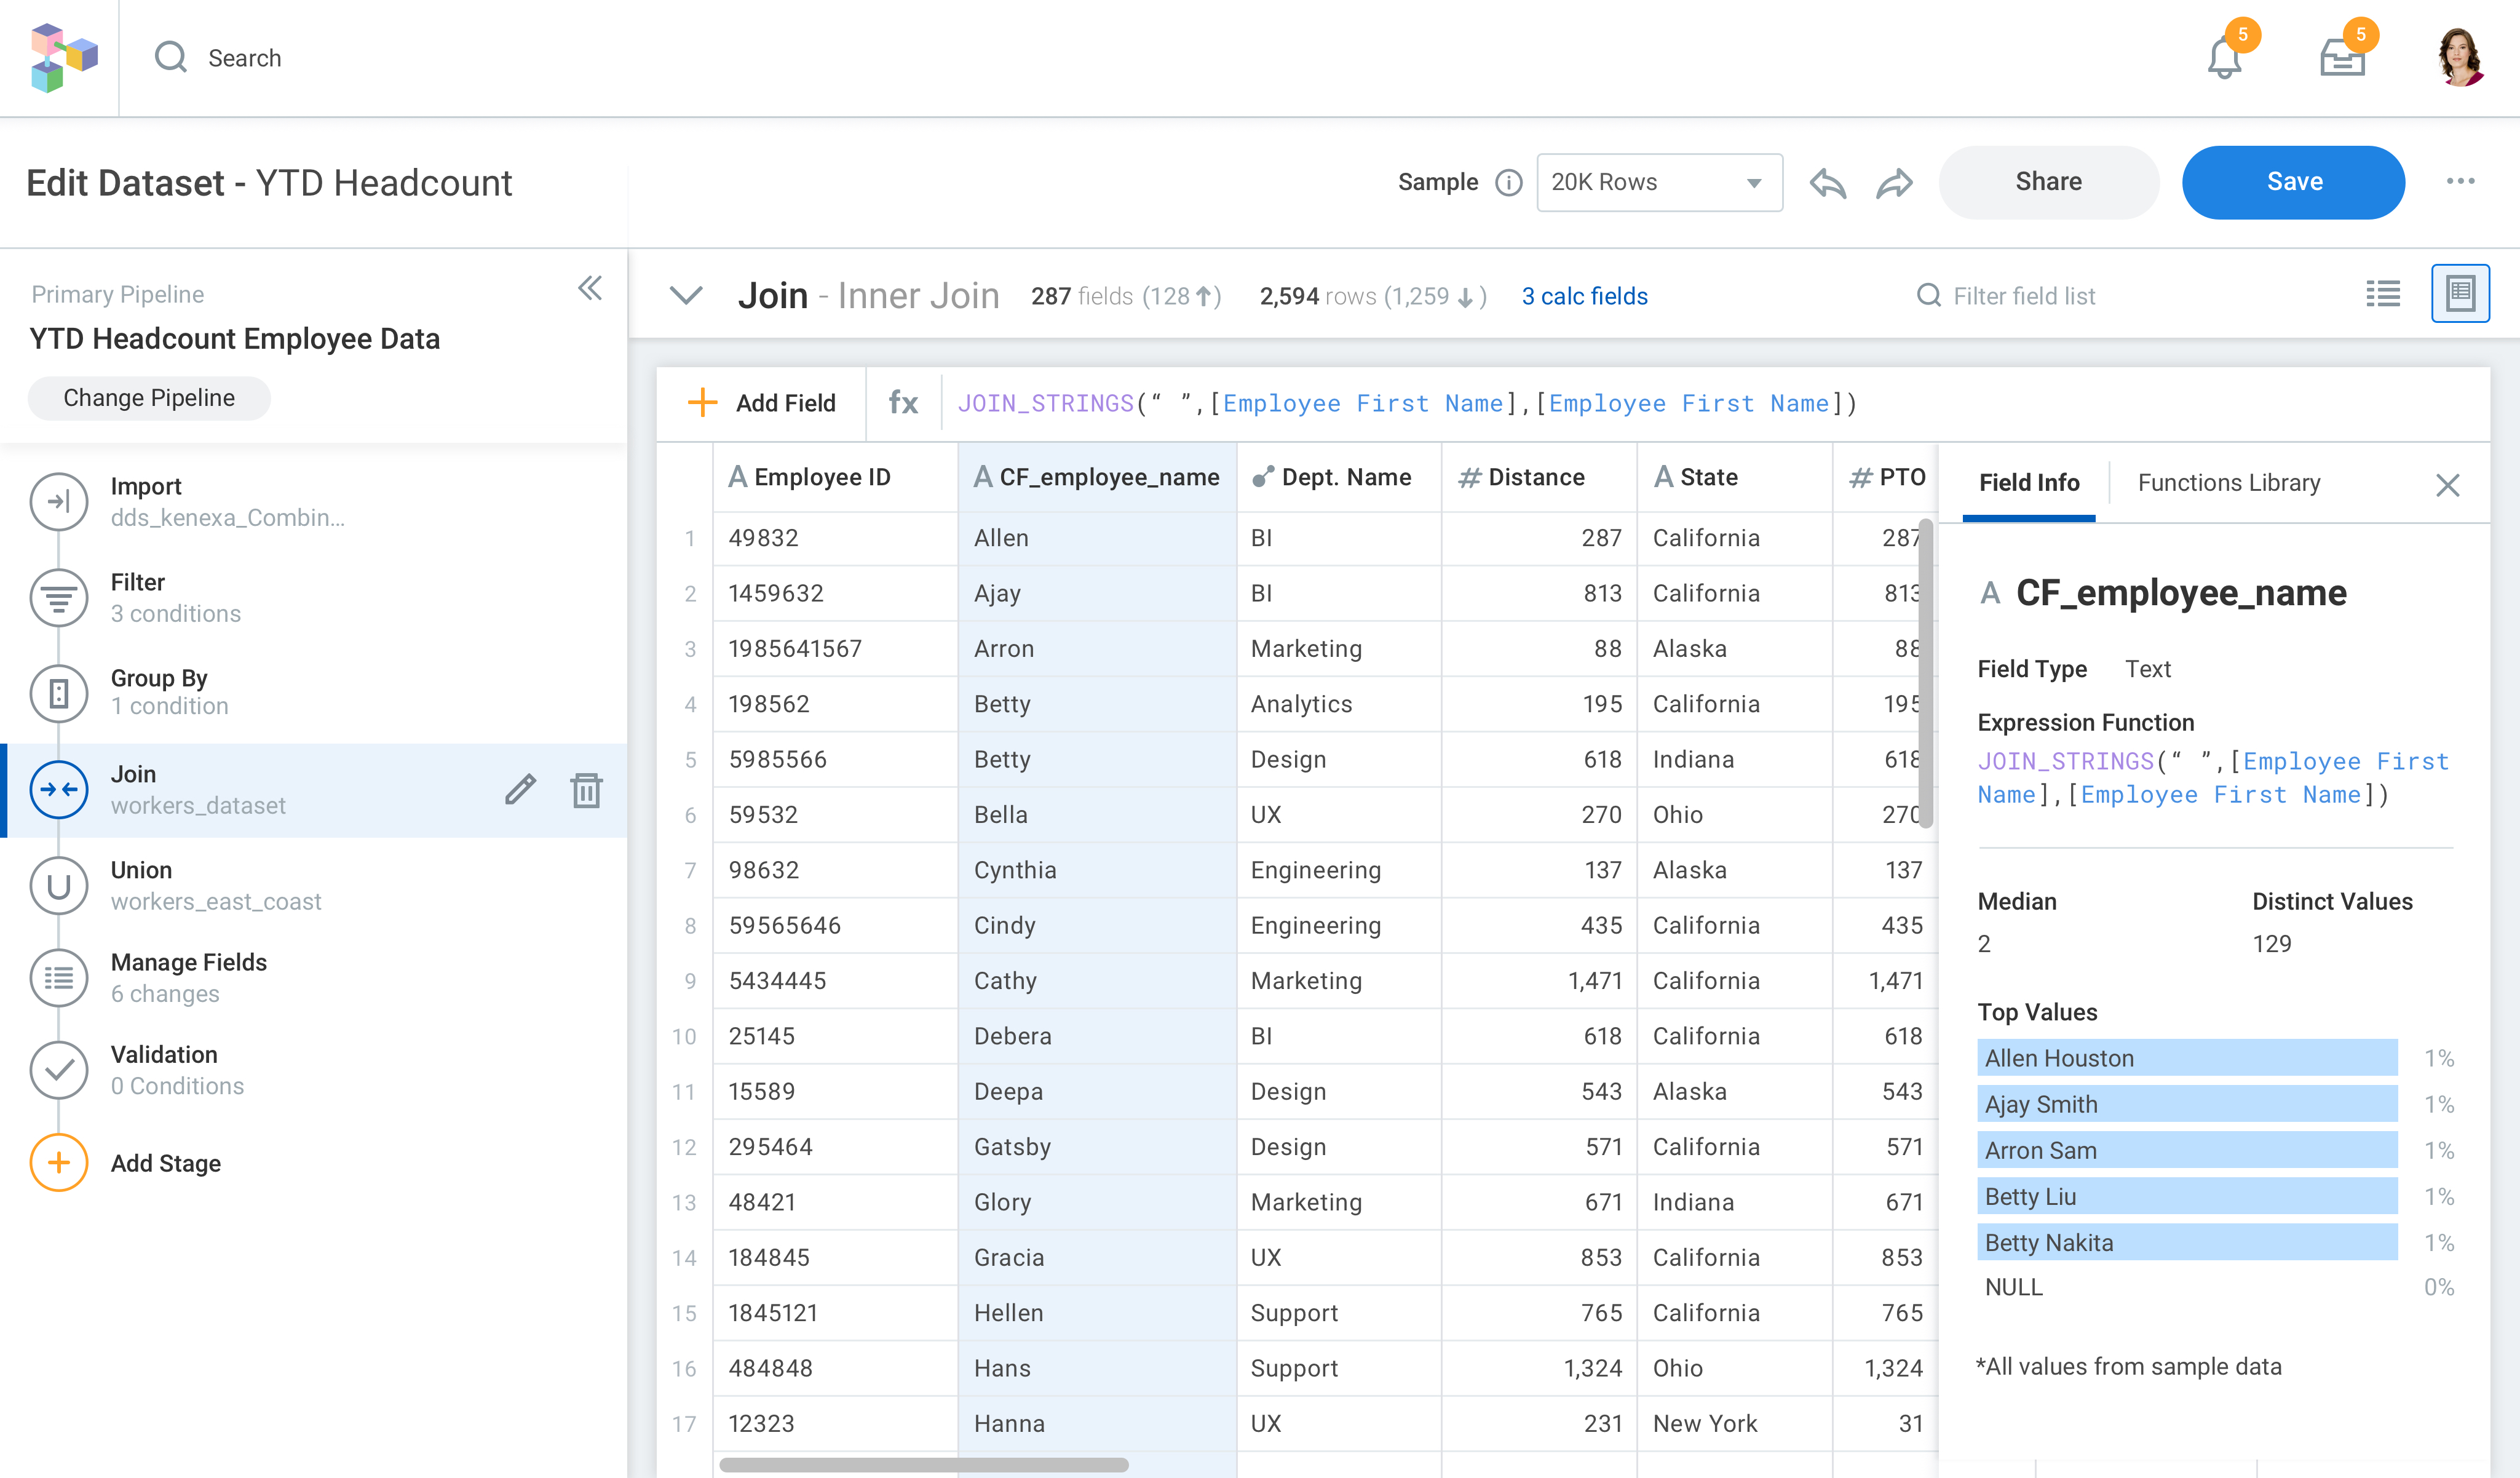Open the 20K Rows sample dropdown
The height and width of the screenshot is (1478, 2520).
click(1659, 183)
